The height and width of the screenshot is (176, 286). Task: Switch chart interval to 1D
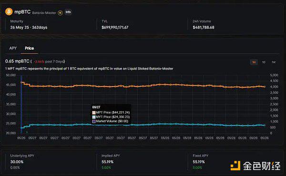264,62
